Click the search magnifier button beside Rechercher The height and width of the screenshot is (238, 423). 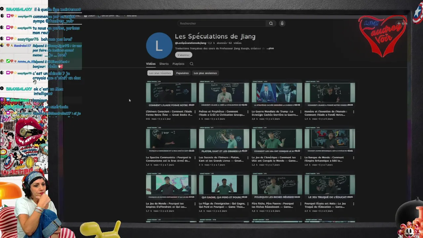pyautogui.click(x=271, y=23)
